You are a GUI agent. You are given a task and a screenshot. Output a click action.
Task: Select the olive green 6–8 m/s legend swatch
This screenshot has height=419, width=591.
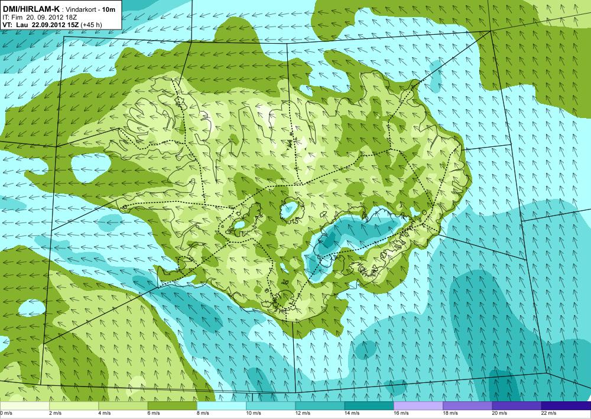click(172, 406)
